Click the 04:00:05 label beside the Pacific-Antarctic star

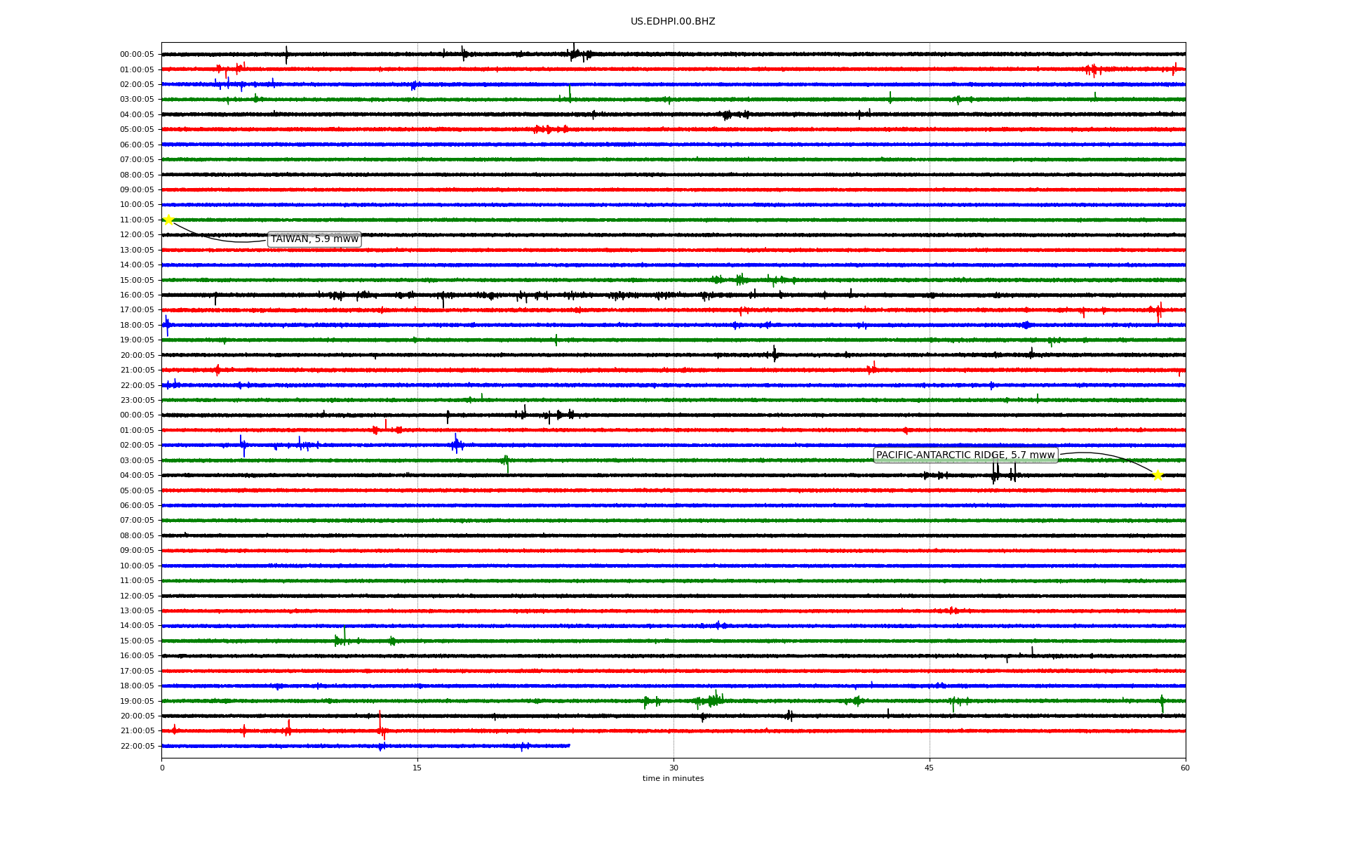(x=137, y=475)
